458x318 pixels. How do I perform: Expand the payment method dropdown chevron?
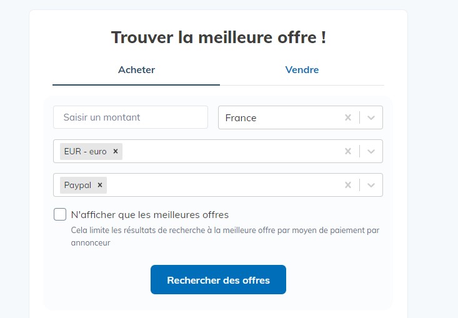pos(371,185)
